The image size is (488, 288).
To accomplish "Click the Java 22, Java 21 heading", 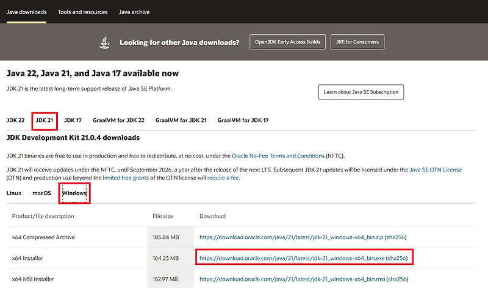I will [x=93, y=73].
